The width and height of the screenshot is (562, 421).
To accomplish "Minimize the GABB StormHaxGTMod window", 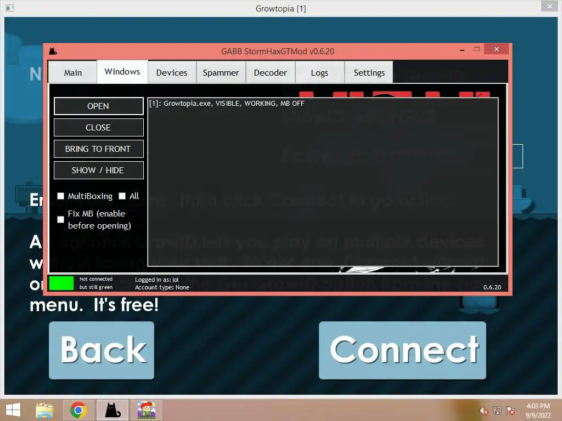I will coord(462,49).
